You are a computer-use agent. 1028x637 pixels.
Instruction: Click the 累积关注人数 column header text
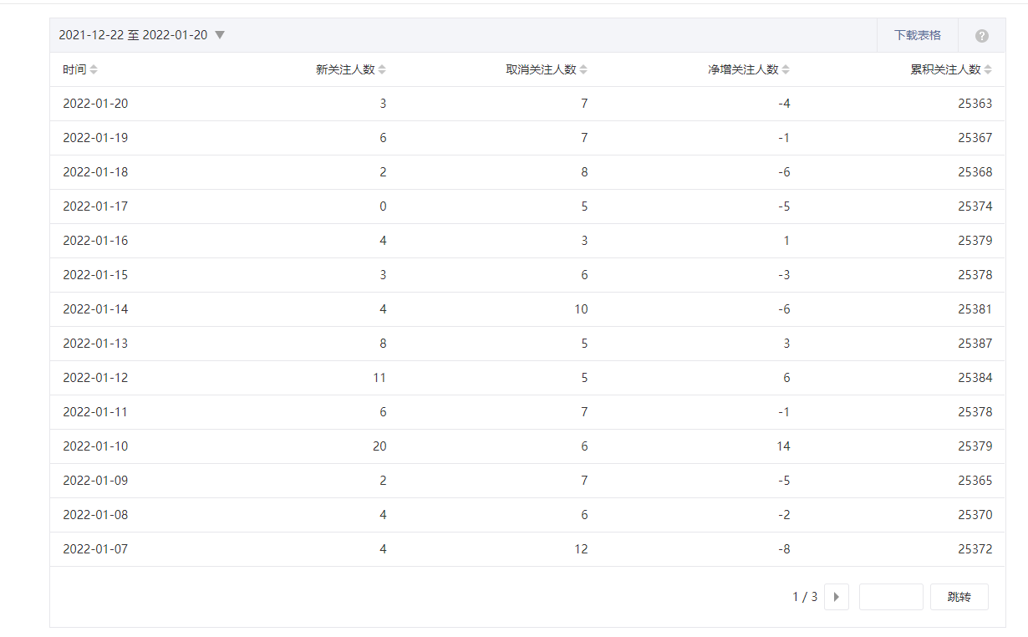click(945, 70)
